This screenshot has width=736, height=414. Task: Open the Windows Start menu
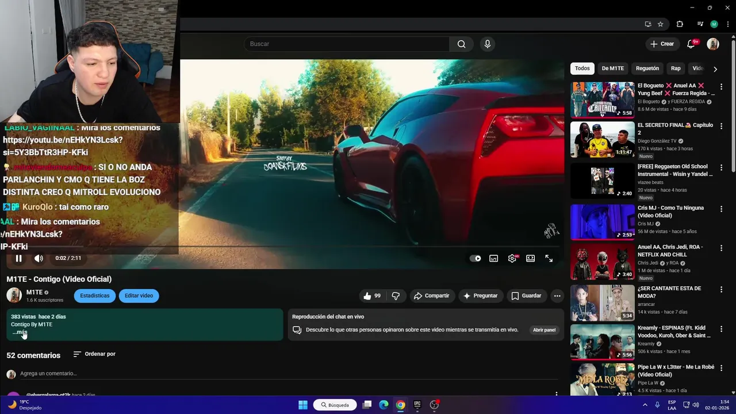pos(303,405)
